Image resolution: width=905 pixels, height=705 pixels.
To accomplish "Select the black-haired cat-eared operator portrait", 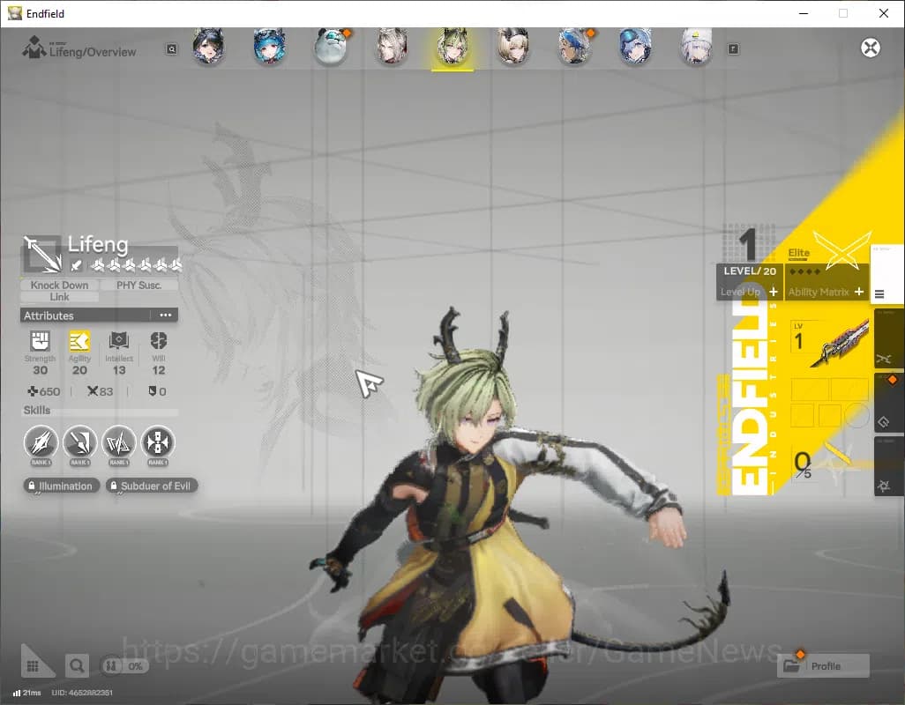I will point(208,47).
